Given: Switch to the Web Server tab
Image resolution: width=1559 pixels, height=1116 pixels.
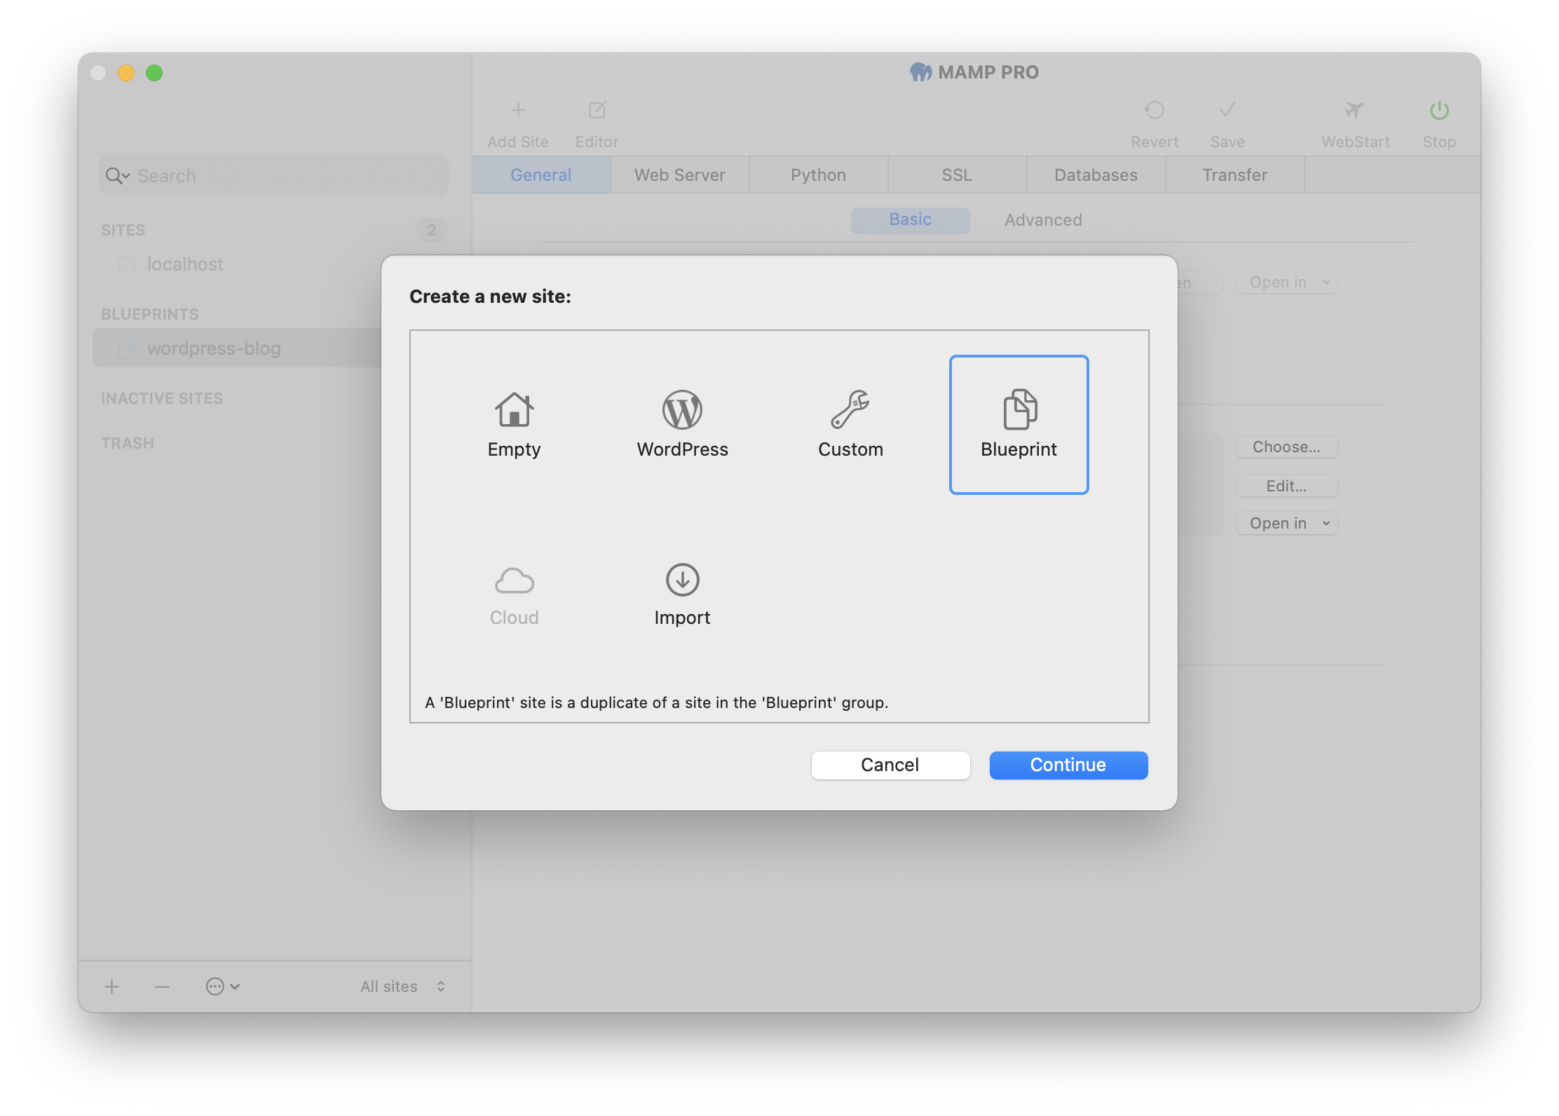Looking at the screenshot, I should pos(680,175).
